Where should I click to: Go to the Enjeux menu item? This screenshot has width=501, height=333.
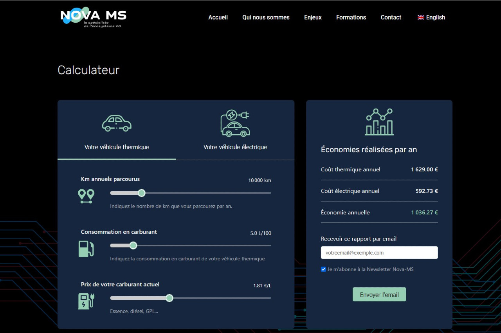pyautogui.click(x=313, y=18)
